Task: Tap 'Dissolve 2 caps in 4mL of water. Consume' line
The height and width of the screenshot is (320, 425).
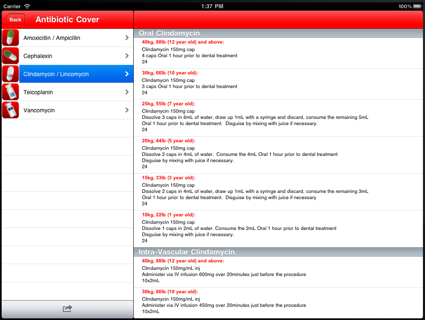Action: [240, 154]
